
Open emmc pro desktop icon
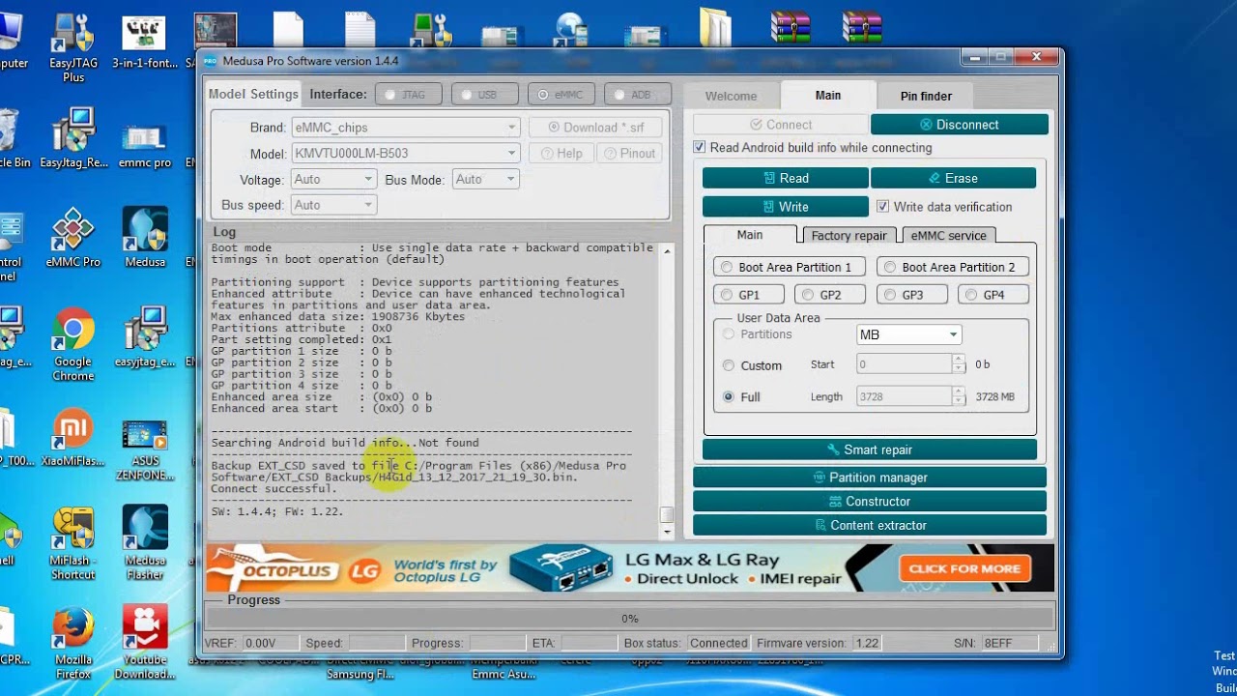coord(144,143)
